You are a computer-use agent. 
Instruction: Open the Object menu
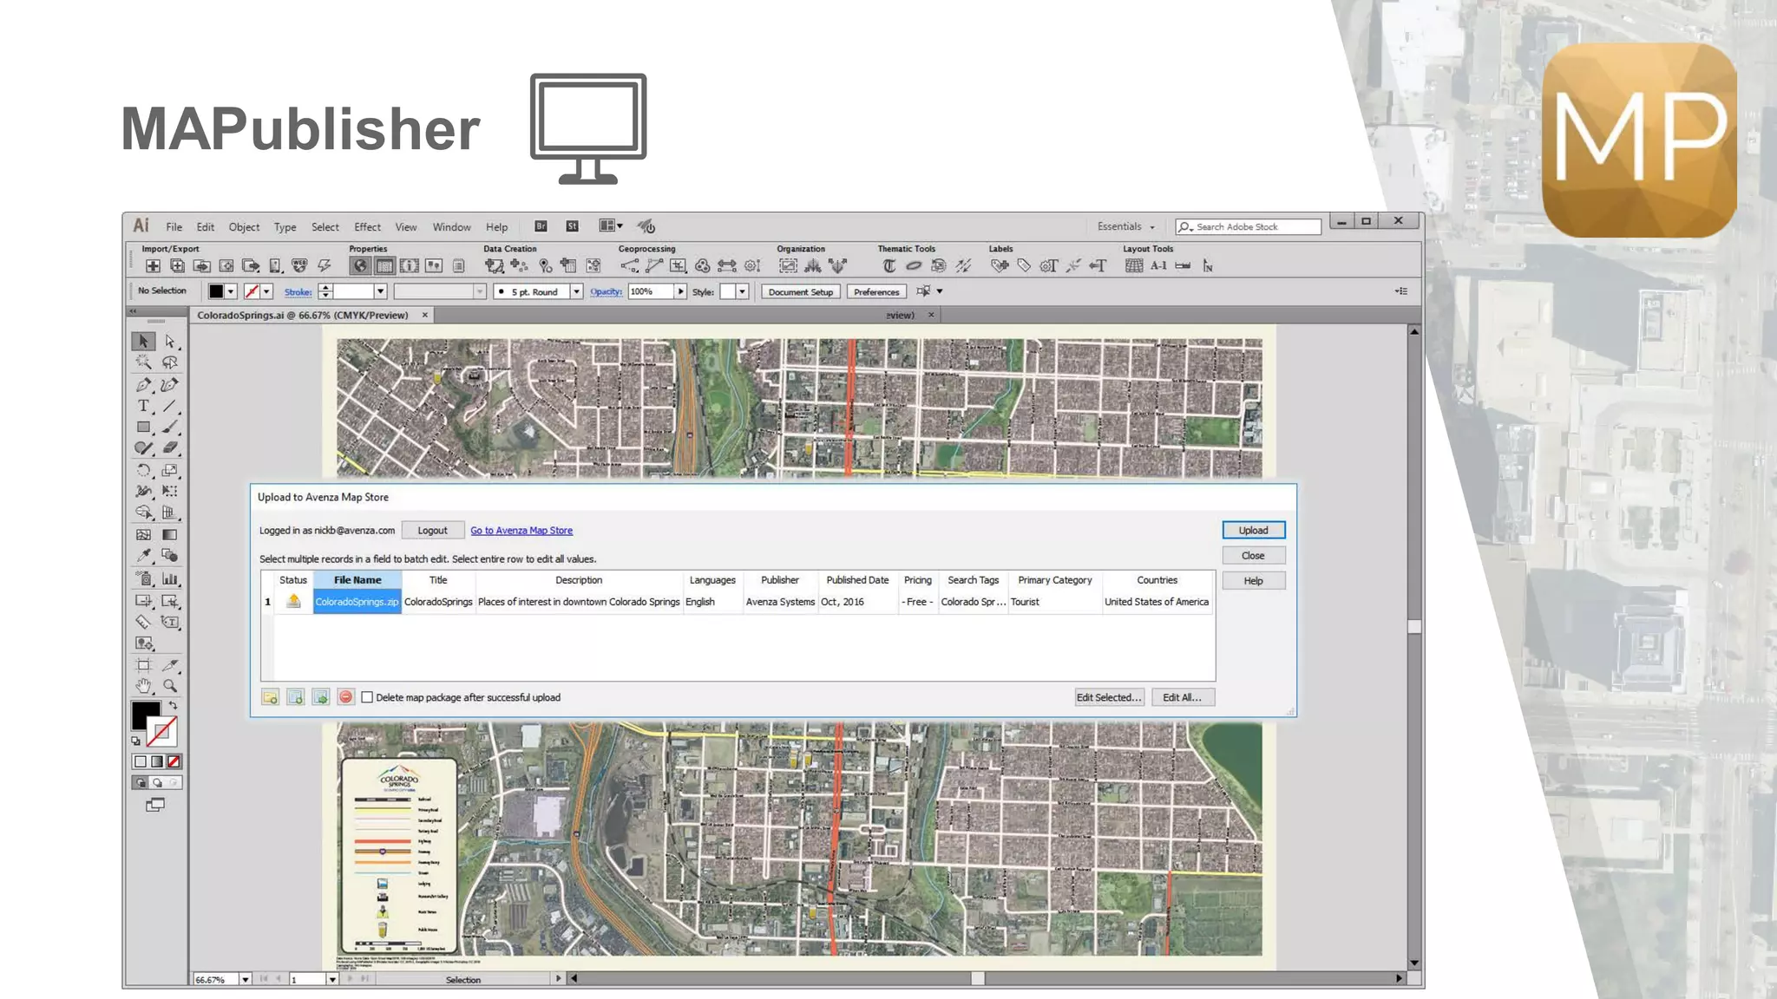tap(244, 227)
